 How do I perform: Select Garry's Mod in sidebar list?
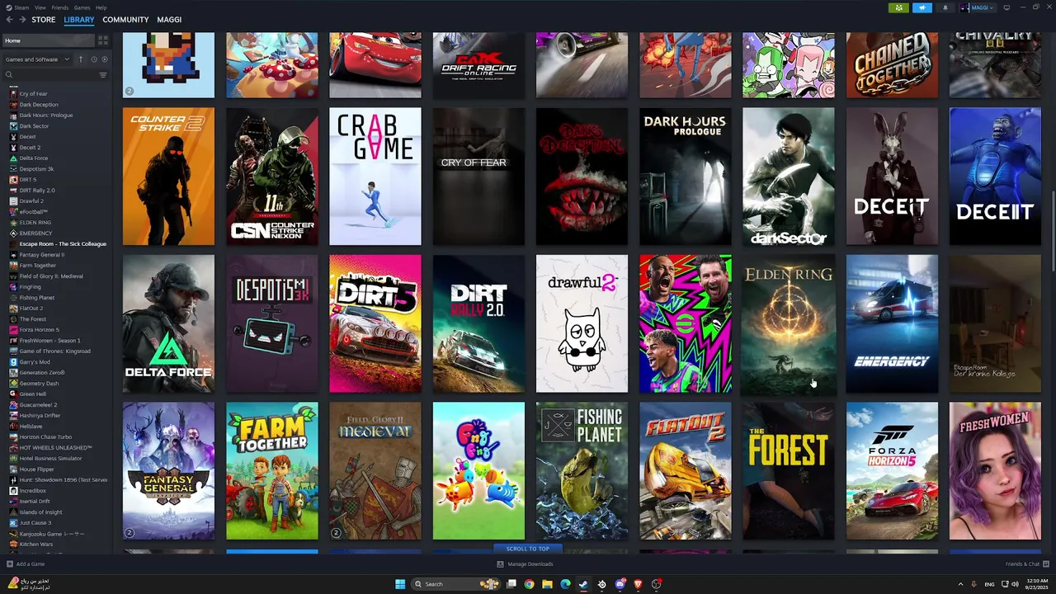pyautogui.click(x=35, y=362)
